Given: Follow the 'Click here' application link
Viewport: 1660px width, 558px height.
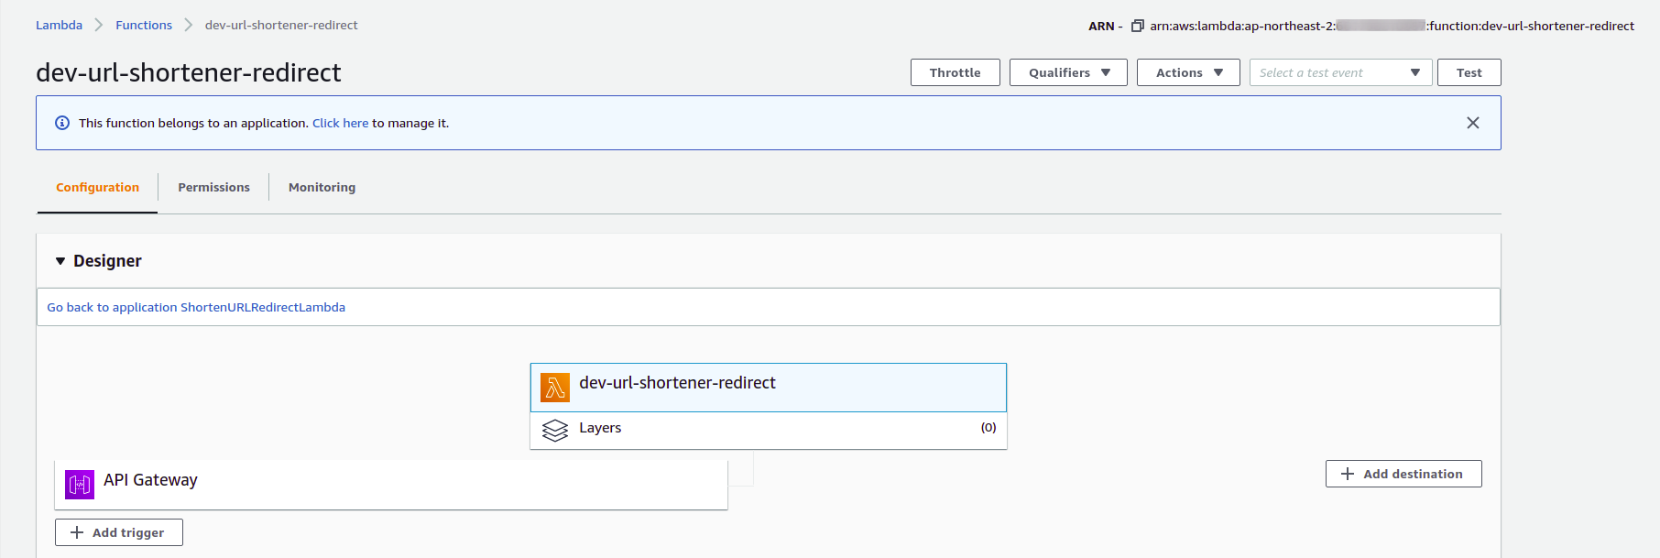Looking at the screenshot, I should [x=340, y=123].
